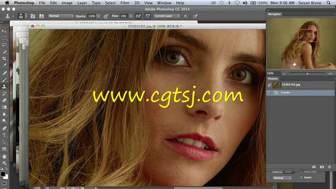Open the History panel flyout menu
The width and height of the screenshot is (336, 189).
(334, 79)
